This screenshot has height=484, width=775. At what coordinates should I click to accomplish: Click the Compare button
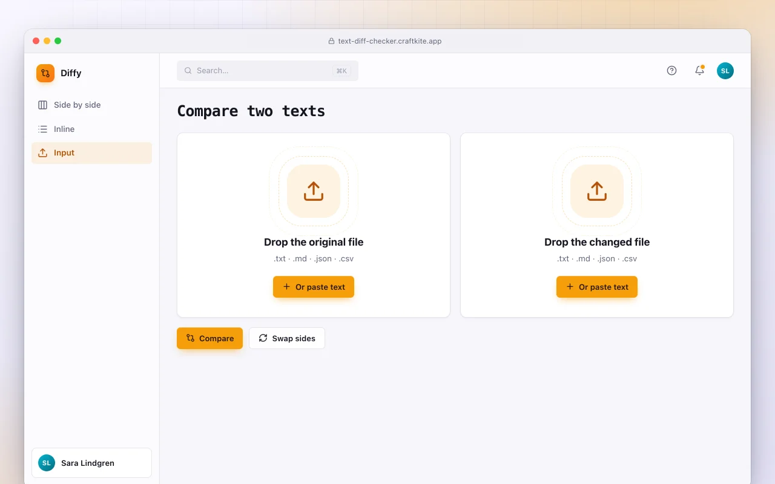209,338
